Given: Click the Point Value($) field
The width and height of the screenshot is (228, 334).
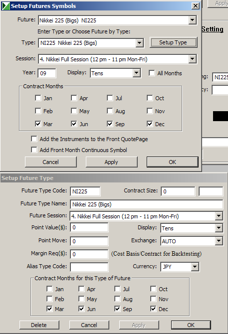Looking at the screenshot, I should point(89,227).
